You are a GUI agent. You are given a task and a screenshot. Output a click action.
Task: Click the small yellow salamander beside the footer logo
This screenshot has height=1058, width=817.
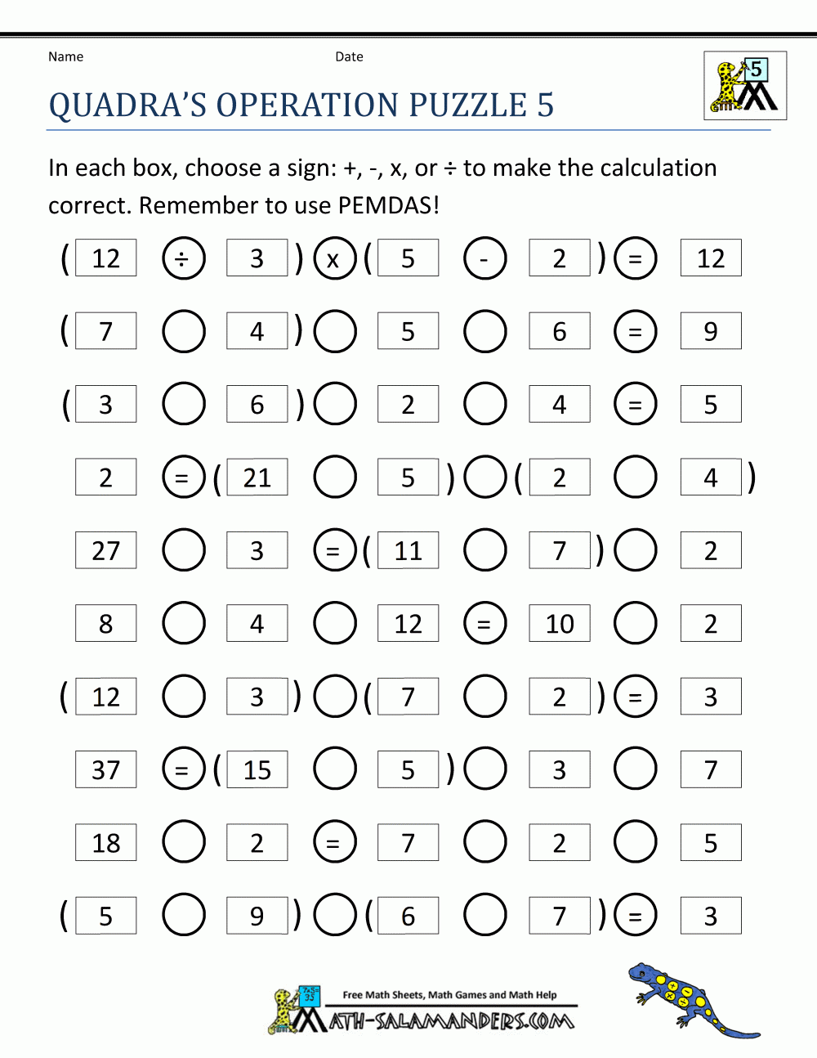[283, 1011]
